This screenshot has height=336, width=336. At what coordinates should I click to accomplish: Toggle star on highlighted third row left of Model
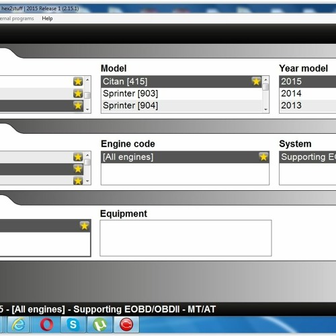pyautogui.click(x=78, y=106)
